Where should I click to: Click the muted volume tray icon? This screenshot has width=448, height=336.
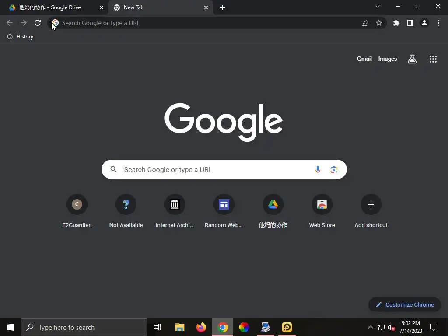coord(391,327)
